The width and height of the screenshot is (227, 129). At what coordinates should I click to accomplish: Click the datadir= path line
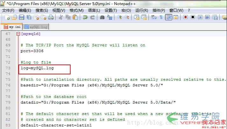click(x=98, y=102)
